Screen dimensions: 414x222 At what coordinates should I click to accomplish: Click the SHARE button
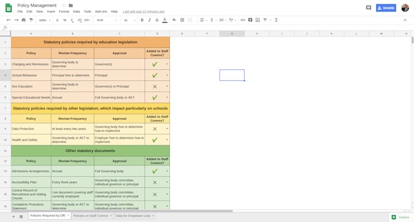pyautogui.click(x=386, y=8)
